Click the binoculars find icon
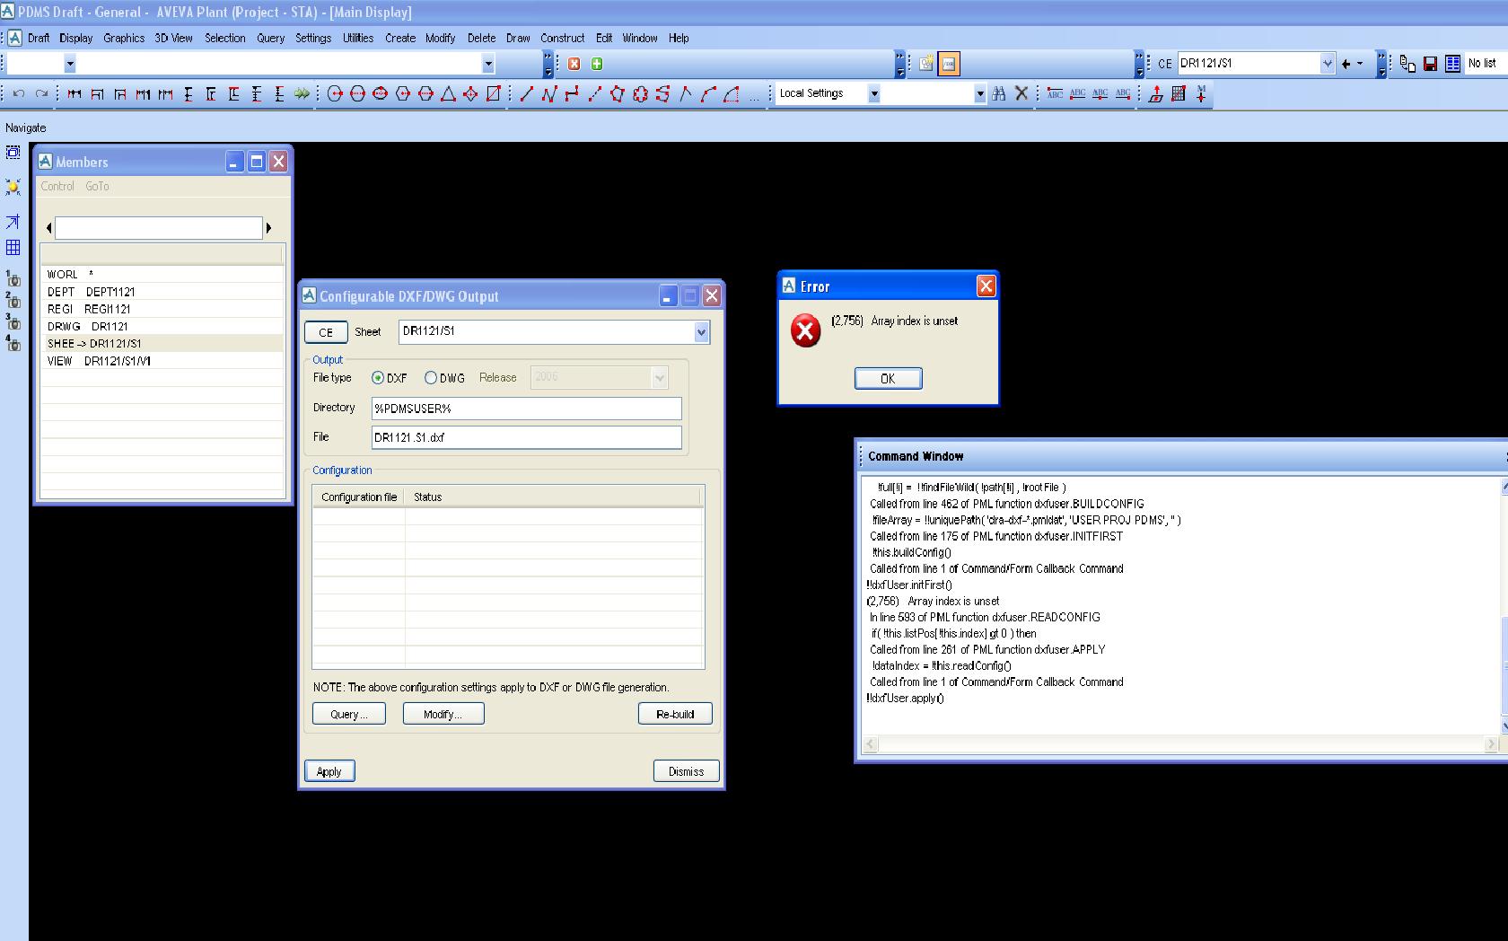The image size is (1508, 941). pos(998,93)
